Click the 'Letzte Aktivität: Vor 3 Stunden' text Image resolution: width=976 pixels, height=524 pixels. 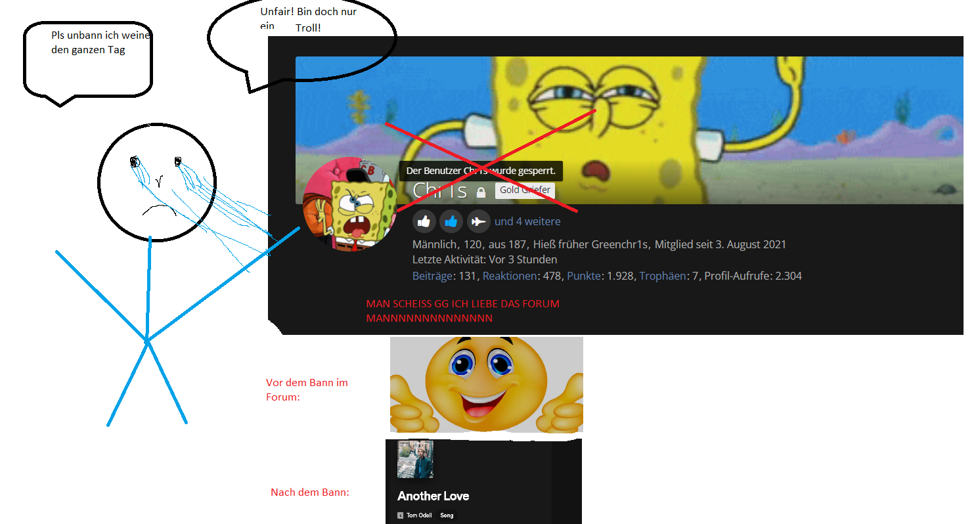[x=485, y=260]
